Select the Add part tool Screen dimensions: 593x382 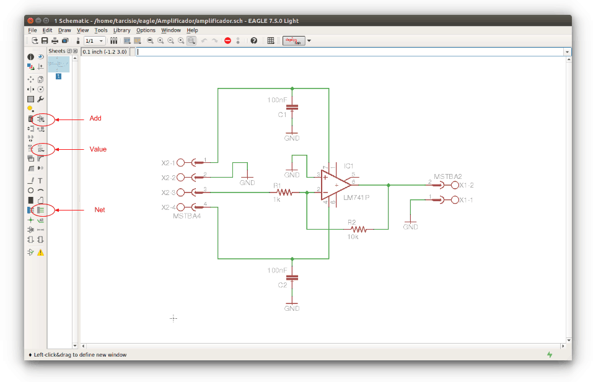[x=41, y=119]
